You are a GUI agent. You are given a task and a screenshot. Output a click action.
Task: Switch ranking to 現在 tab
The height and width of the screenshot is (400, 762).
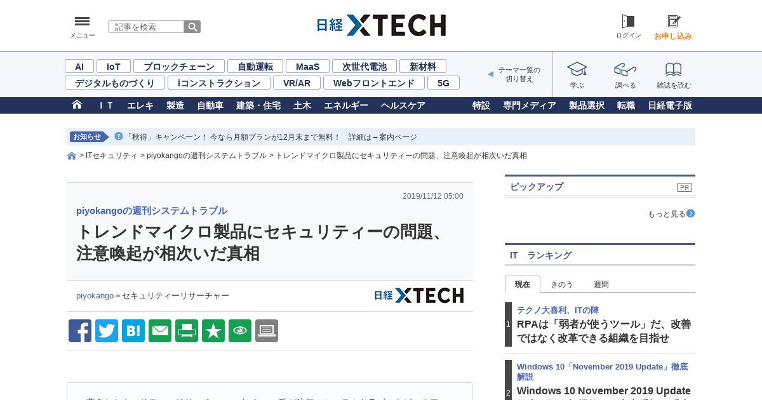(523, 284)
